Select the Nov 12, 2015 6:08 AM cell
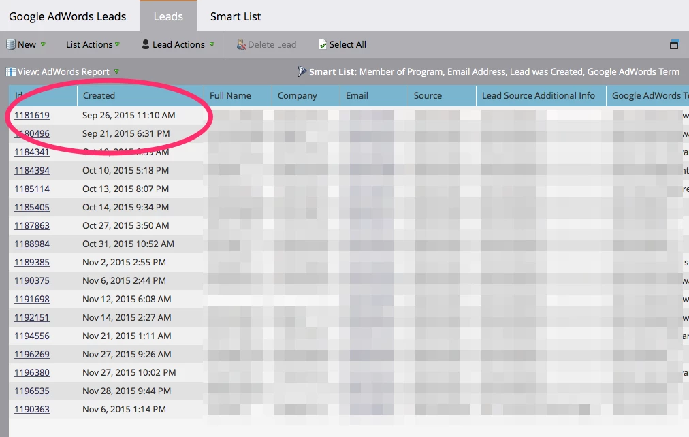The height and width of the screenshot is (437, 689). point(140,300)
